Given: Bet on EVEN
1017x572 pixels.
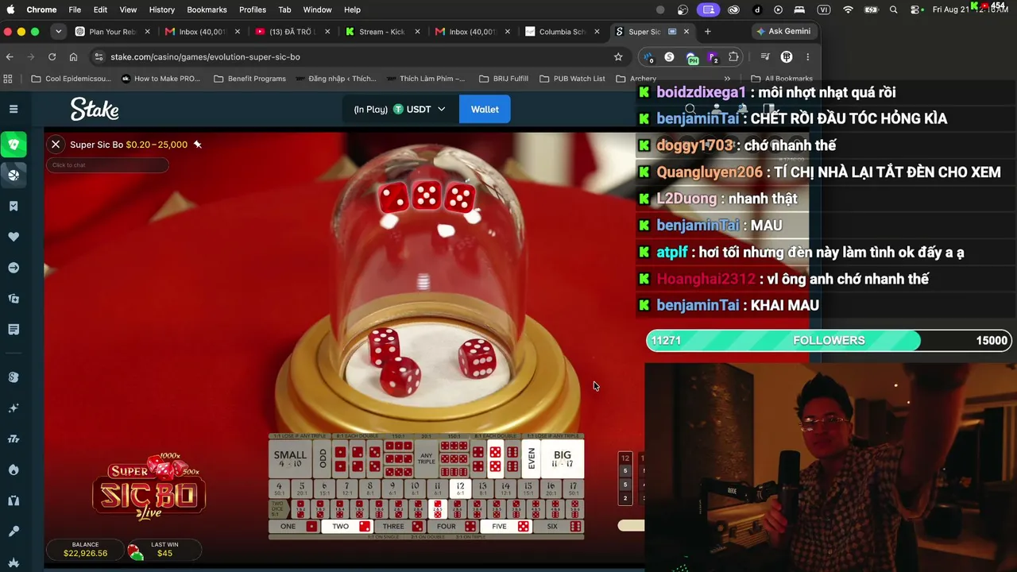Looking at the screenshot, I should [532, 459].
